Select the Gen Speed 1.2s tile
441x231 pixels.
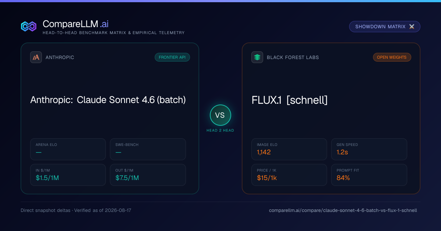click(369, 149)
